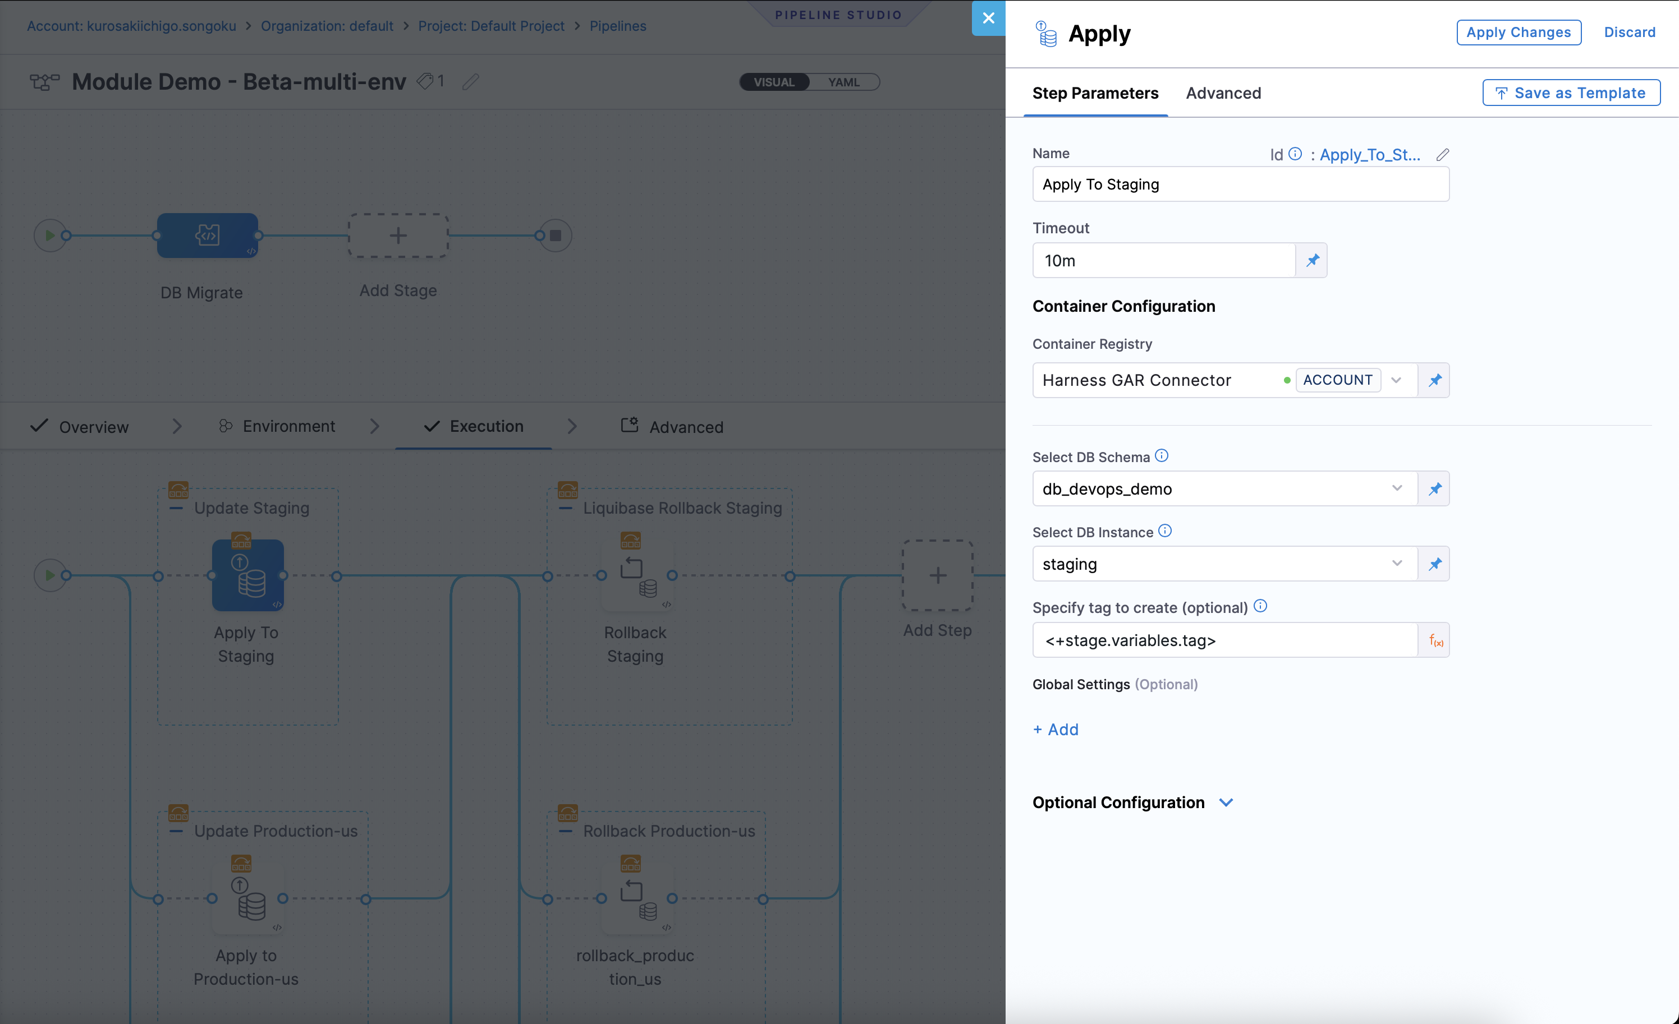Click the Save as Template button
The height and width of the screenshot is (1024, 1679).
(x=1571, y=93)
